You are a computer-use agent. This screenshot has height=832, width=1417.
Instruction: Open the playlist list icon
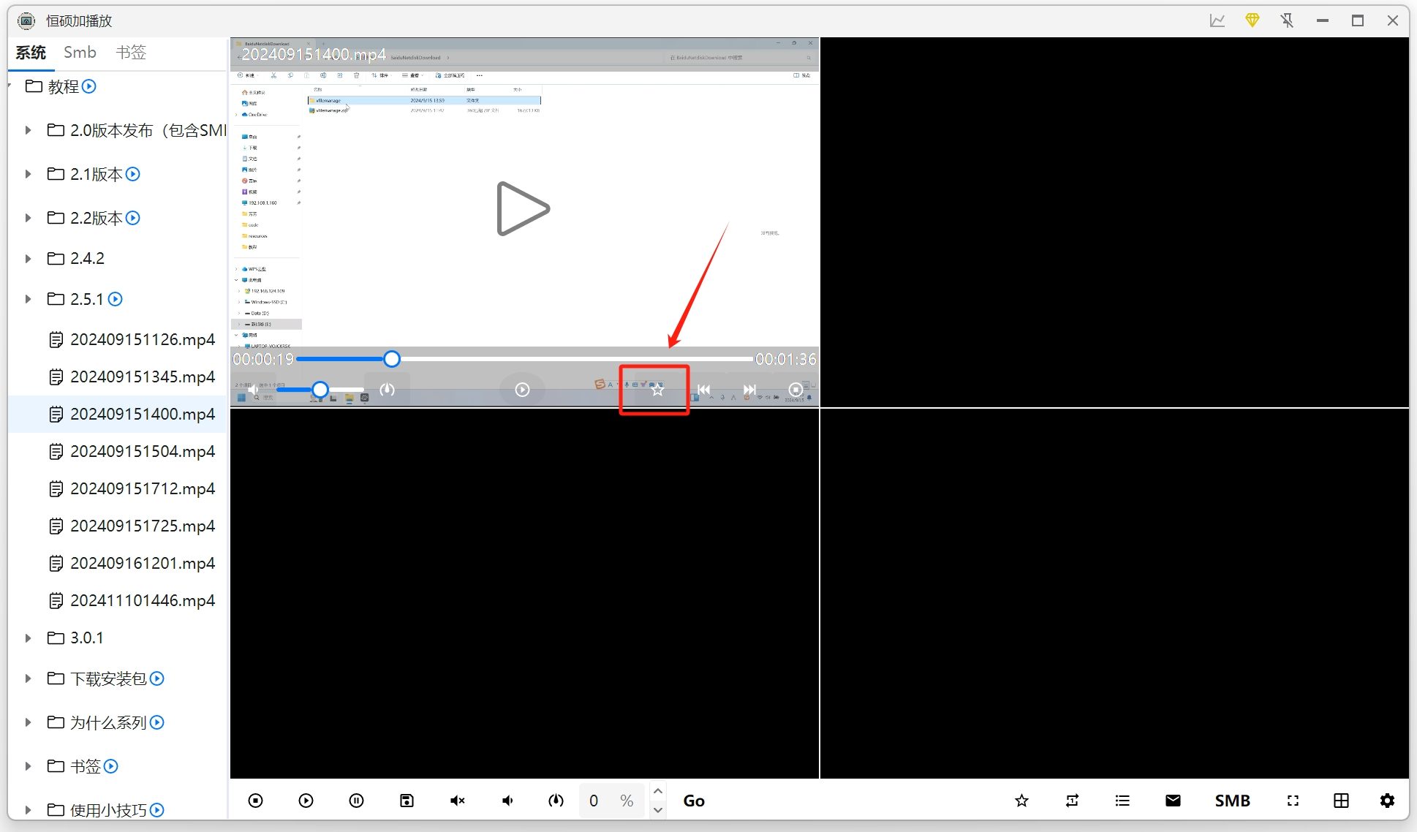1122,801
